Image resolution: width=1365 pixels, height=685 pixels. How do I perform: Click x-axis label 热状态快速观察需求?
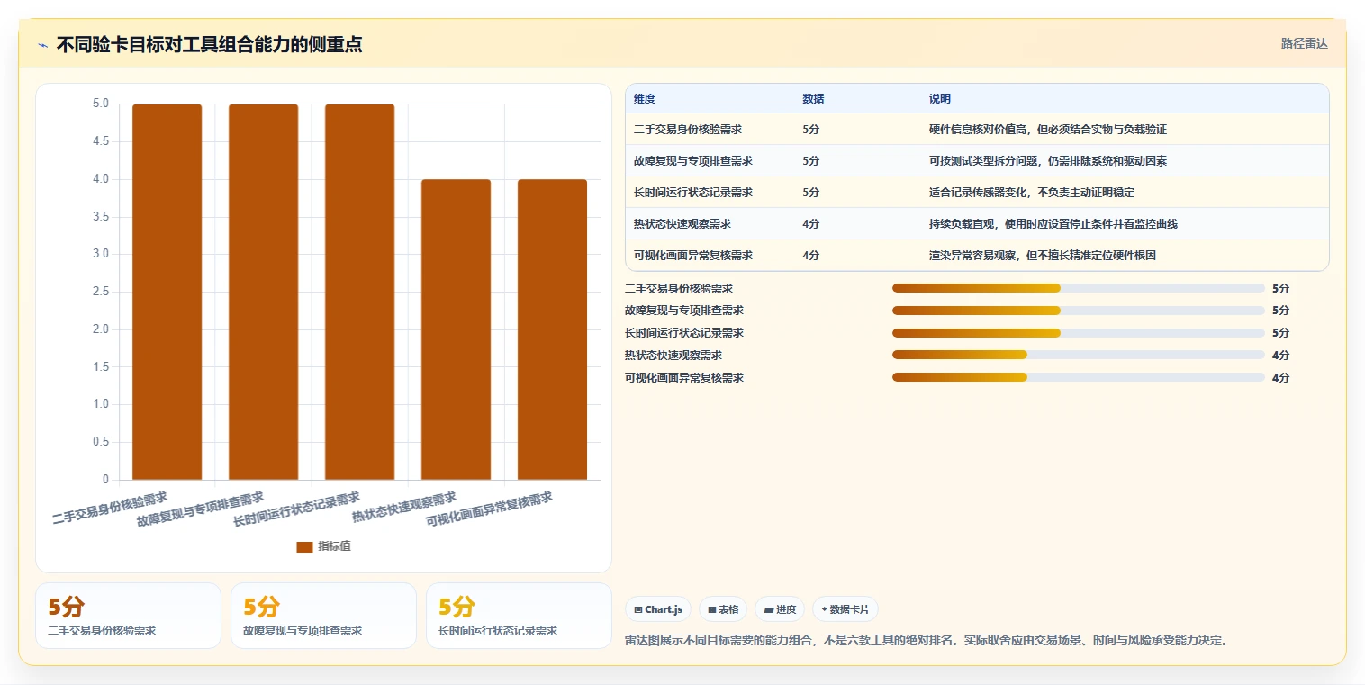404,507
